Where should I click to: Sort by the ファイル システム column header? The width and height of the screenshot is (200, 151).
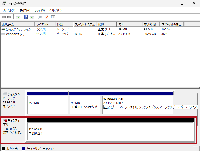[x=84, y=24]
